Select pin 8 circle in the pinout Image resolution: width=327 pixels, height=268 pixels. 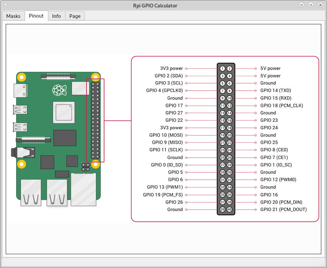point(229,91)
